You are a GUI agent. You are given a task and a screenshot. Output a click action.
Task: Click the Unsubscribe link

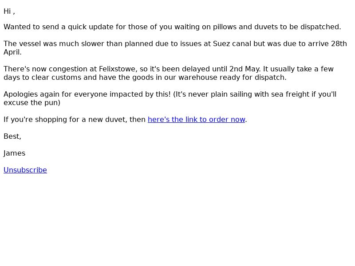[25, 170]
